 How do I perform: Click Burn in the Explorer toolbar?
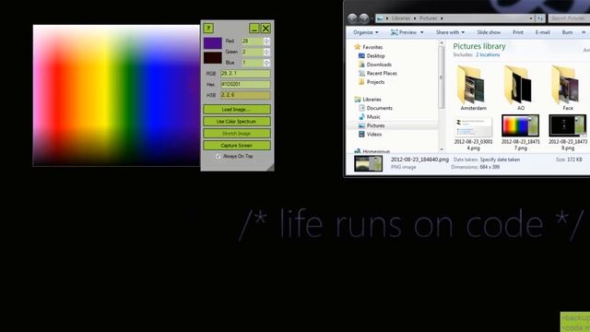[567, 32]
